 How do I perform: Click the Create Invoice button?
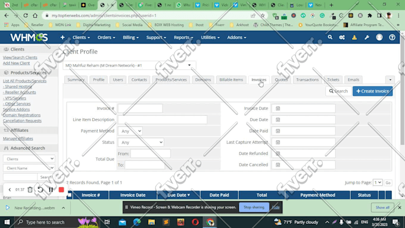click(x=372, y=91)
